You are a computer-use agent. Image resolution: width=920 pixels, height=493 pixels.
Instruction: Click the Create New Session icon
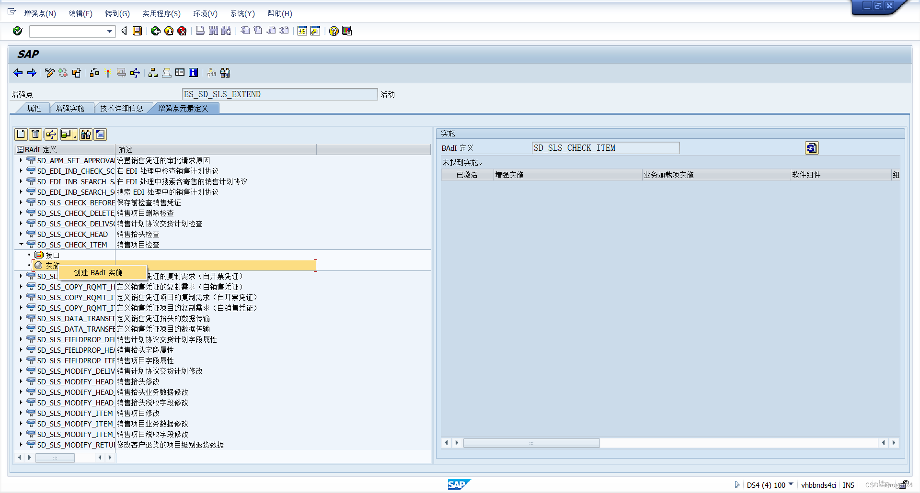pos(302,31)
